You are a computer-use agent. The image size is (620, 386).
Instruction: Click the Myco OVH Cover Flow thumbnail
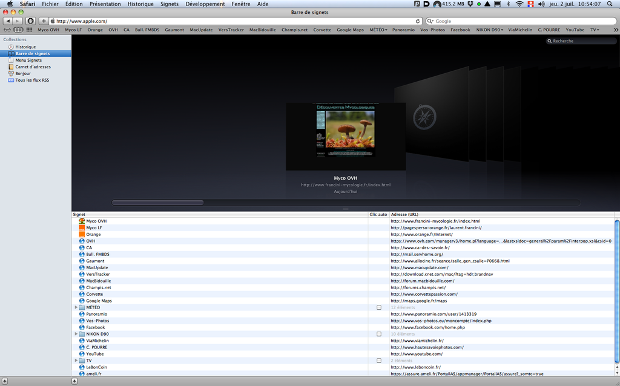[346, 136]
